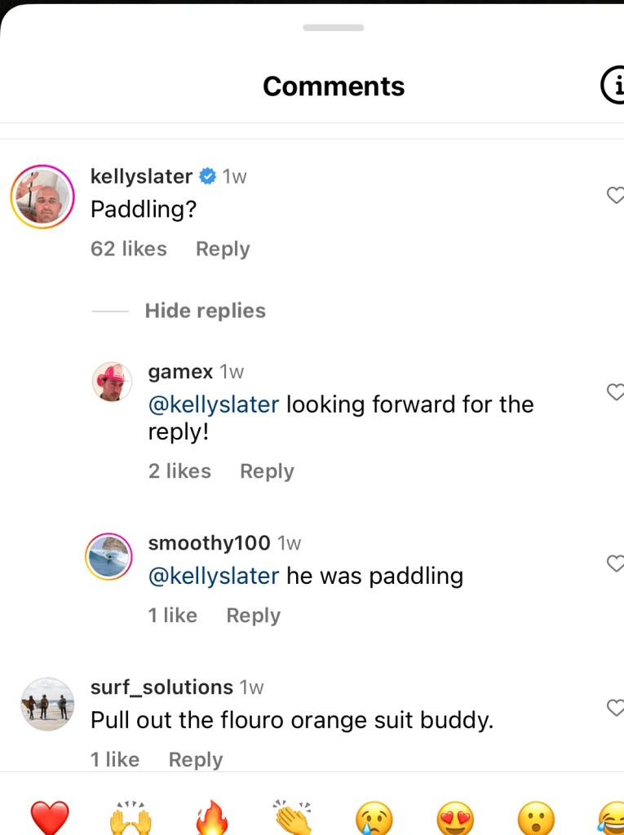Screen dimensions: 624x835
Task: Open the @kellyslater mention in gamex's reply
Action: coord(214,404)
